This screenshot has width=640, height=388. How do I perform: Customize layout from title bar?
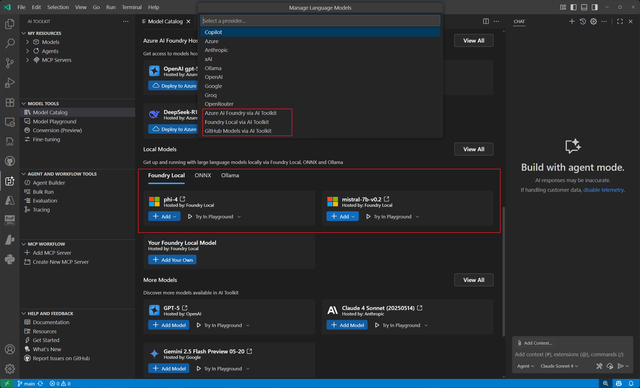pos(563,7)
